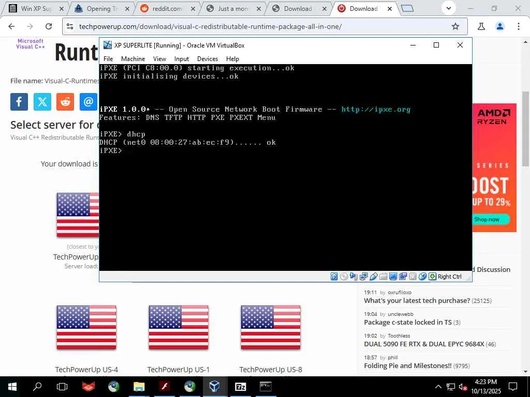Go back in Chrome
This screenshot has width=530, height=397.
pos(11,26)
